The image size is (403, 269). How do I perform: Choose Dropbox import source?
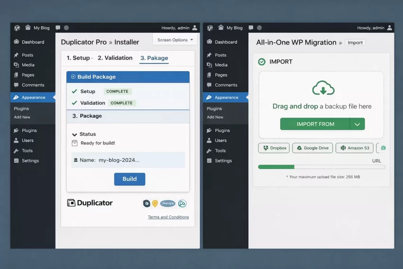coord(274,148)
